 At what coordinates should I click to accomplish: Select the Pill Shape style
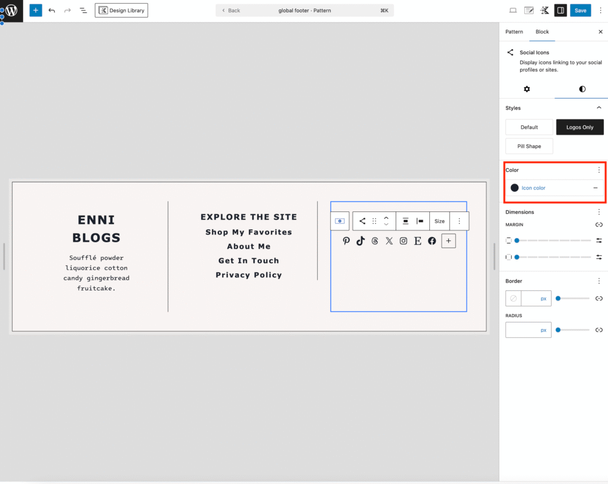[529, 146]
